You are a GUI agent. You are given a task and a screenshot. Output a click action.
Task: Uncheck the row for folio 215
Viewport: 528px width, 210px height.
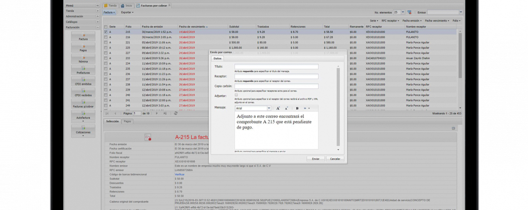106,32
